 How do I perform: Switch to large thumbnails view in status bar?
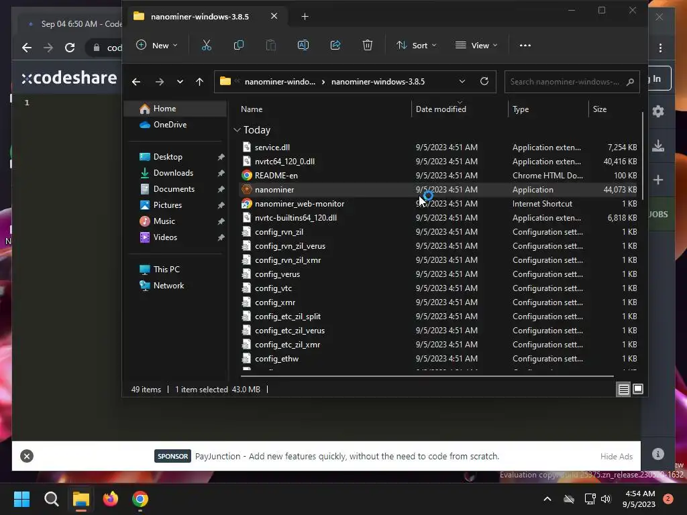(x=638, y=389)
